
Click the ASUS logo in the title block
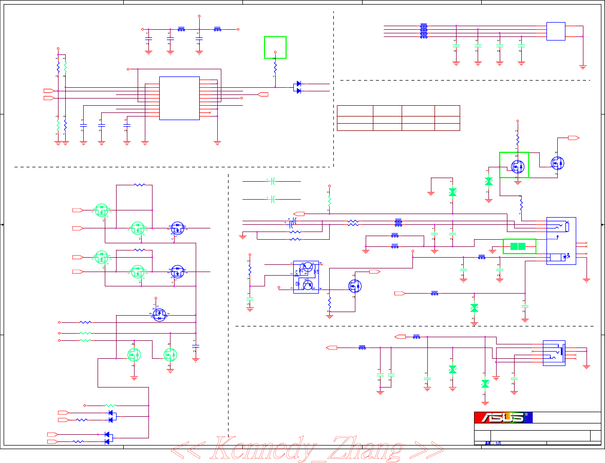pyautogui.click(x=503, y=417)
